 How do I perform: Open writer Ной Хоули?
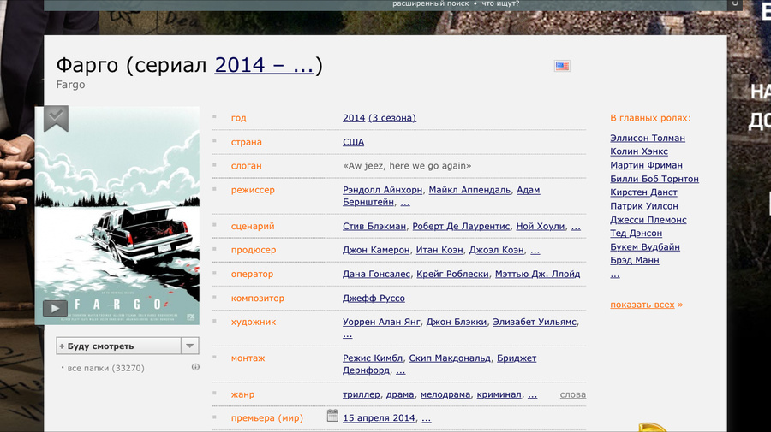[x=541, y=227]
